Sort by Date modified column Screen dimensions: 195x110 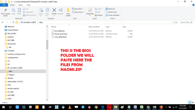click(94, 27)
